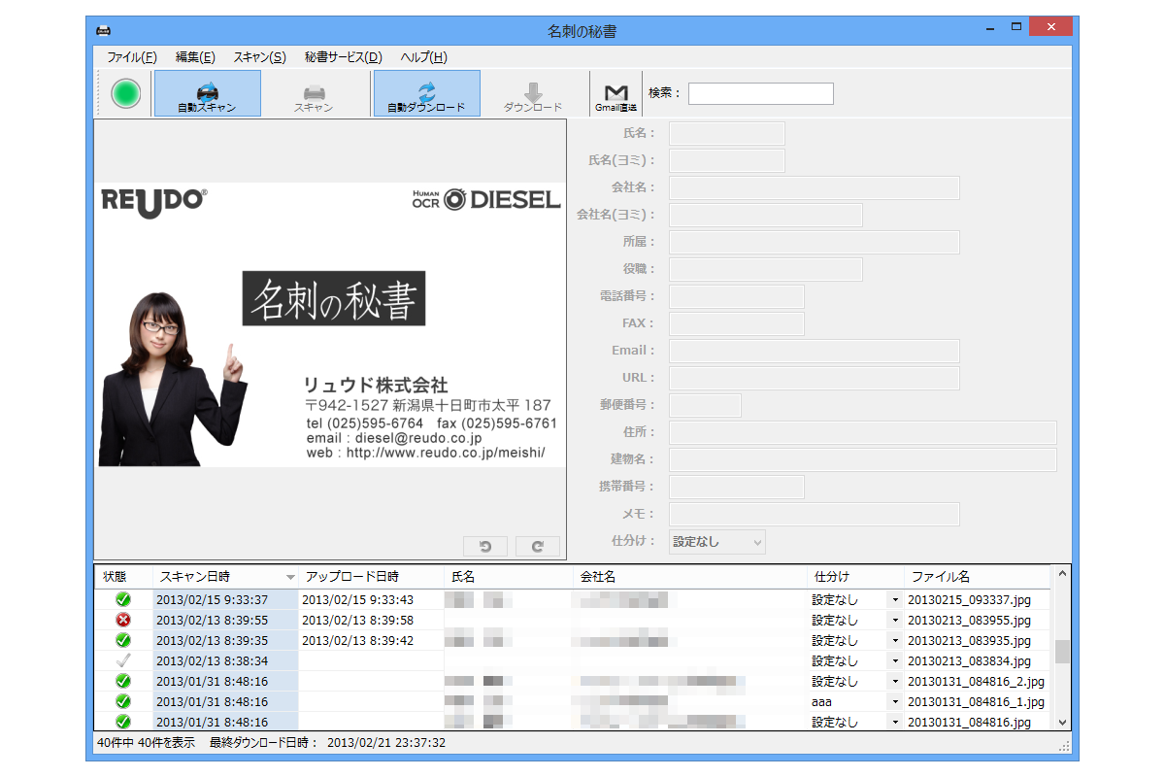Click the status icon for 20130131_084816_1.jpg
This screenshot has width=1165, height=777.
pos(123,701)
